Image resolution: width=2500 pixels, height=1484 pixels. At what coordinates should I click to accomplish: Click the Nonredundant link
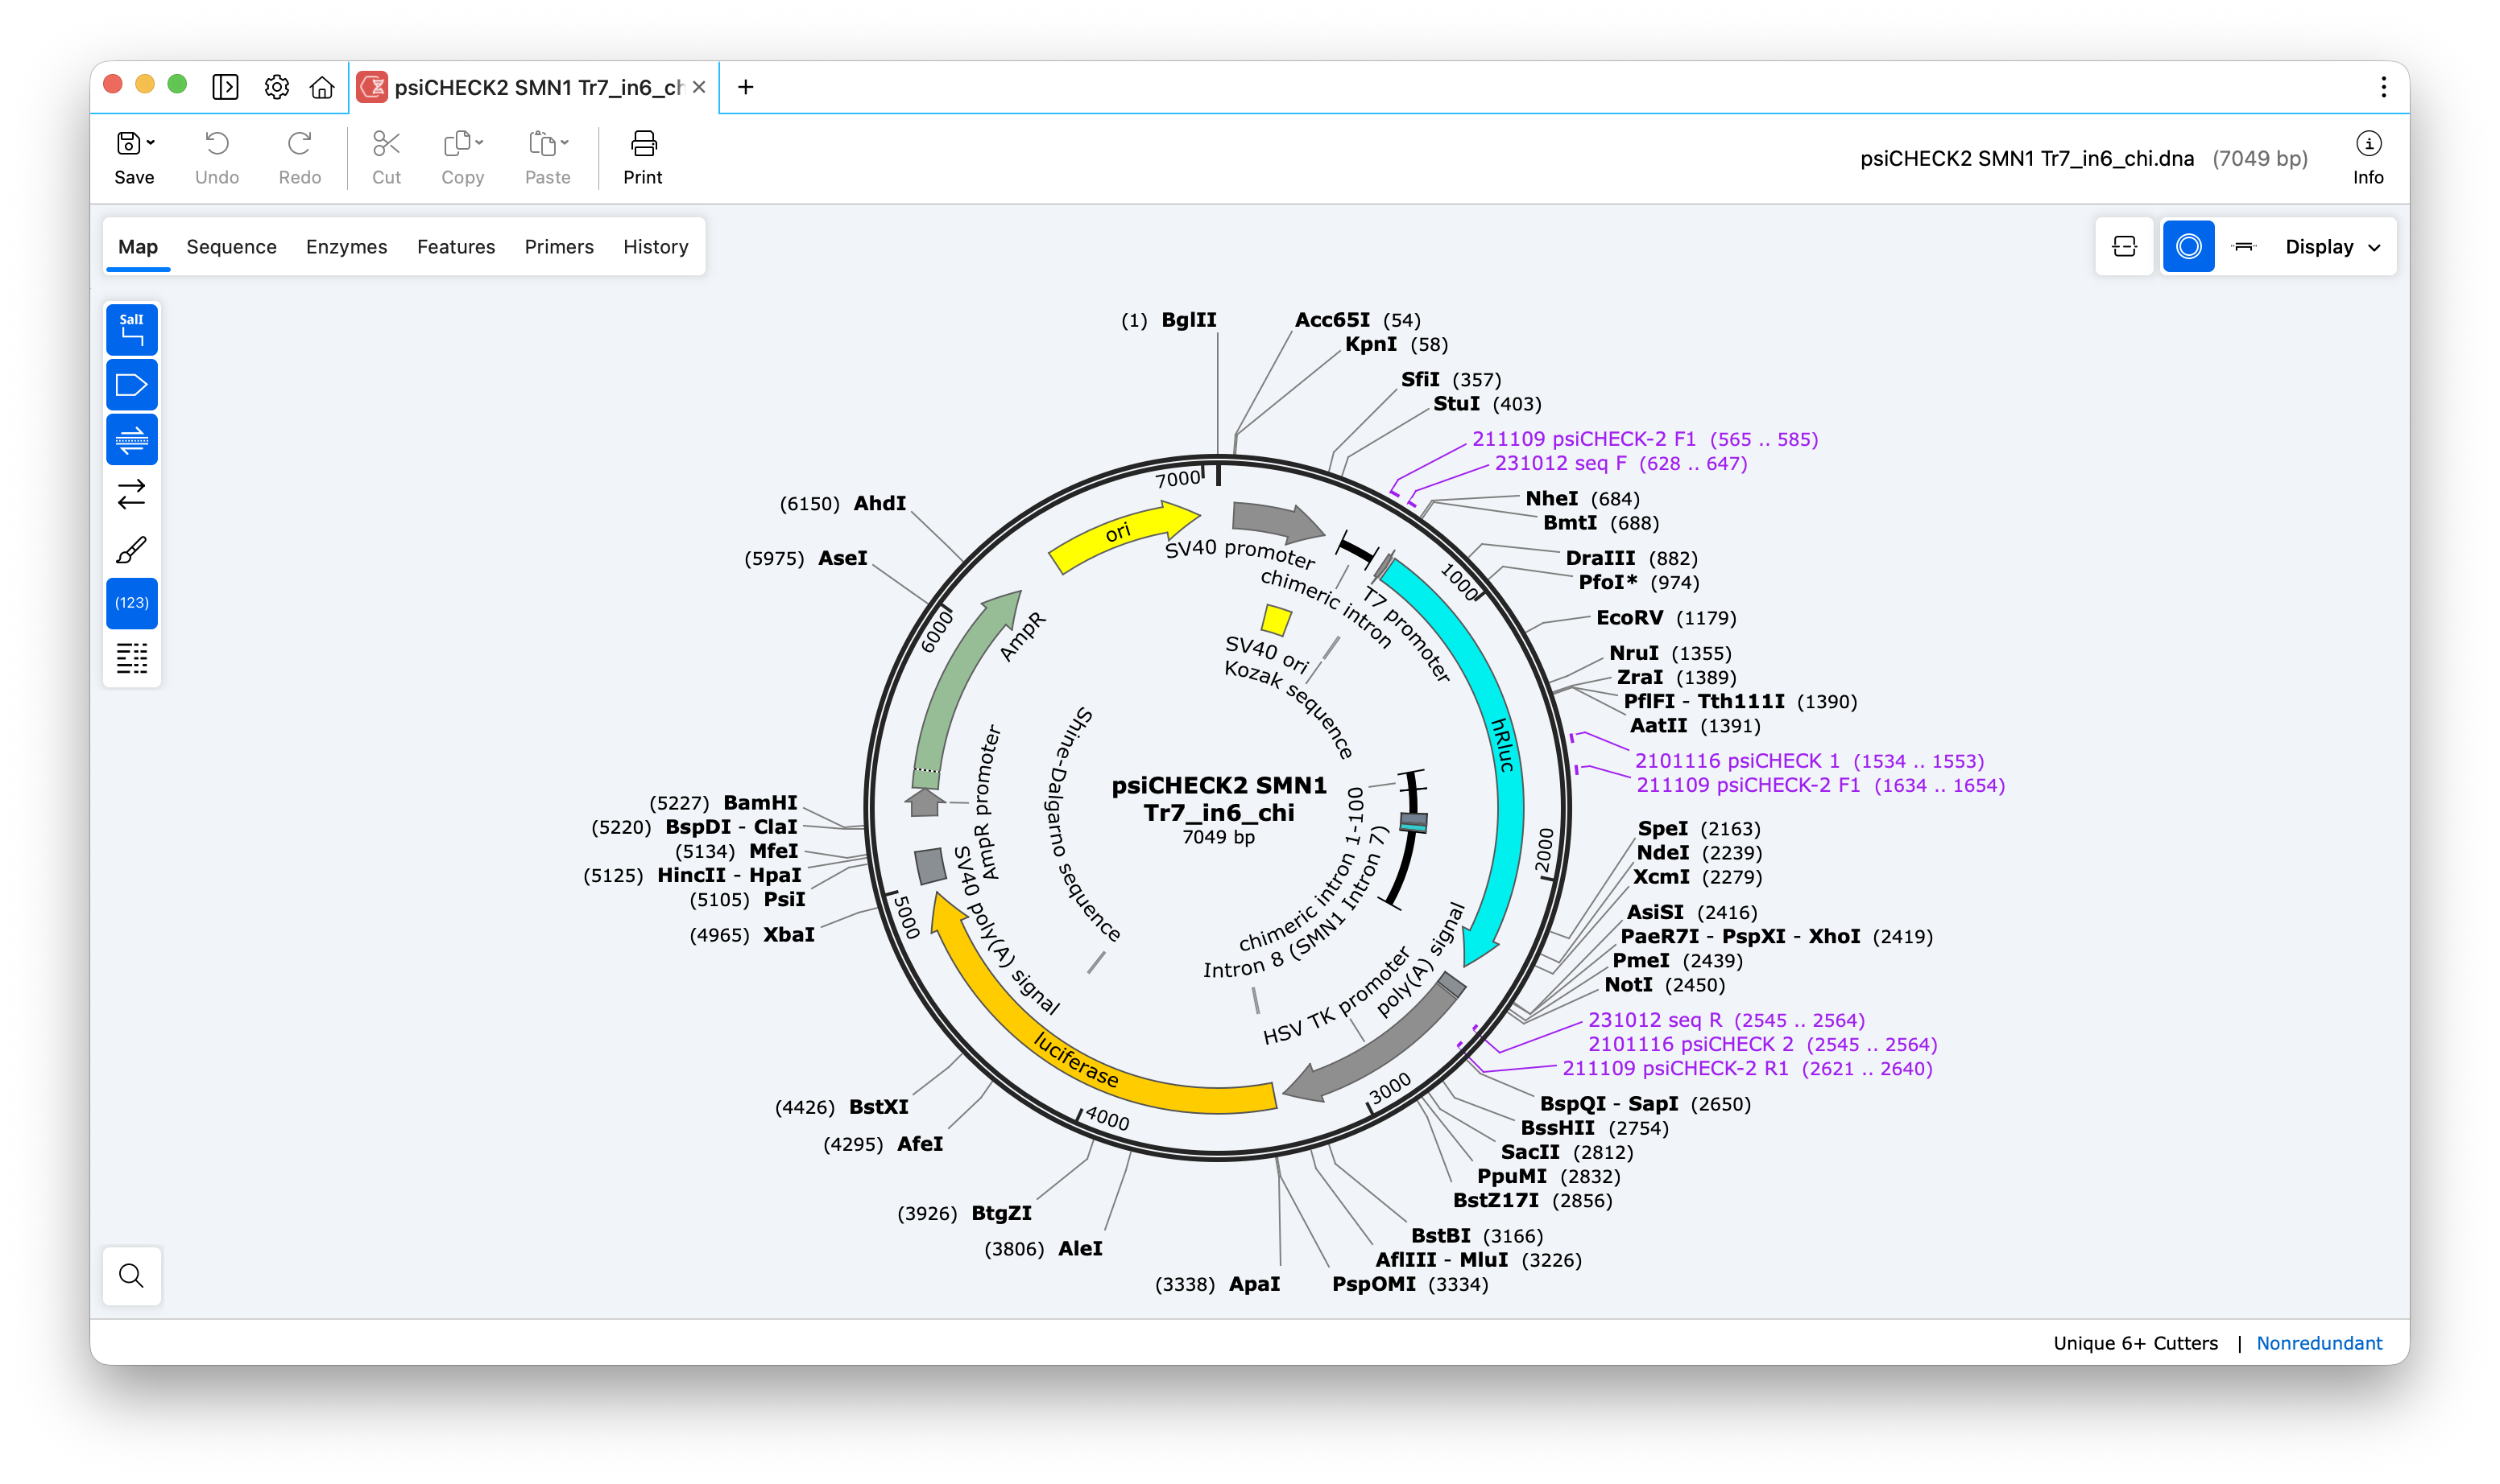coord(2318,1343)
